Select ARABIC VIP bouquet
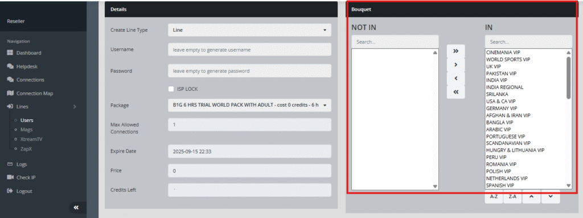Screen dimensions: 583x218 (x=498, y=129)
